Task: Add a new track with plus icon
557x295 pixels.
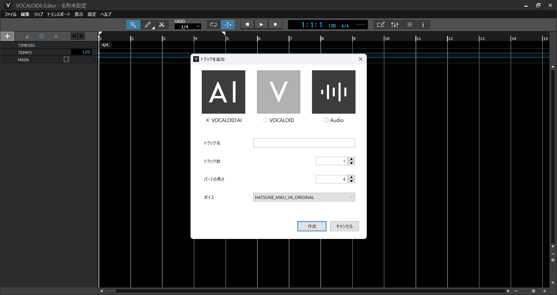Action: pos(7,36)
